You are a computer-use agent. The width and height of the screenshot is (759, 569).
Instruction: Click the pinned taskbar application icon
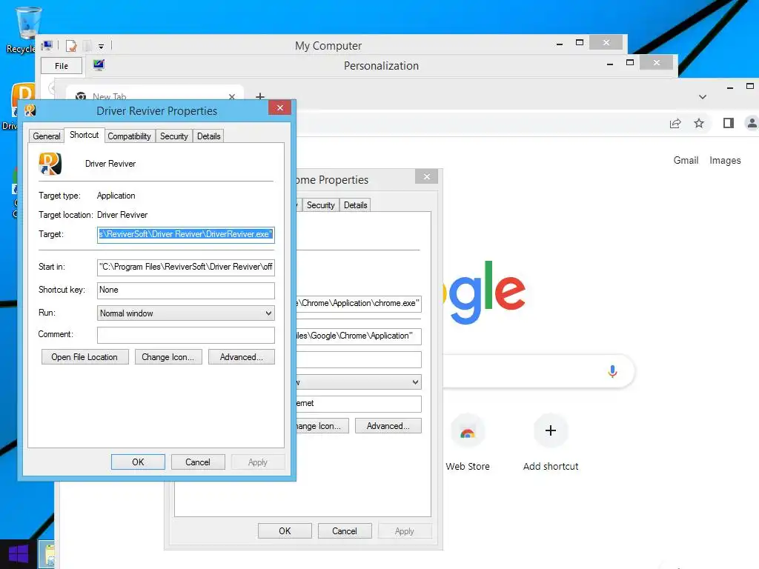(48, 554)
